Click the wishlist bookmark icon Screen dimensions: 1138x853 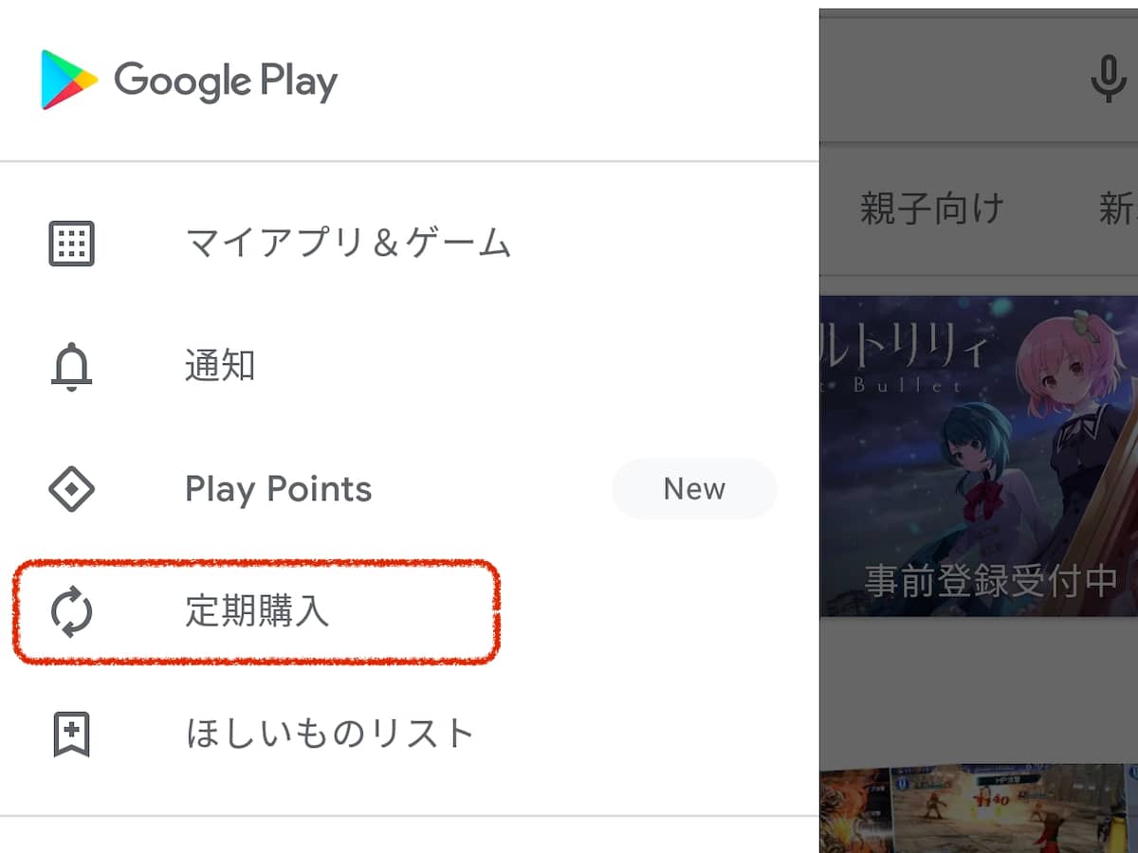[x=71, y=735]
